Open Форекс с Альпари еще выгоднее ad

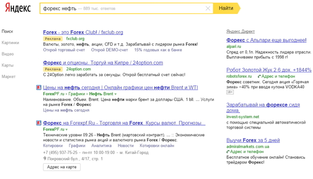tap(266, 40)
